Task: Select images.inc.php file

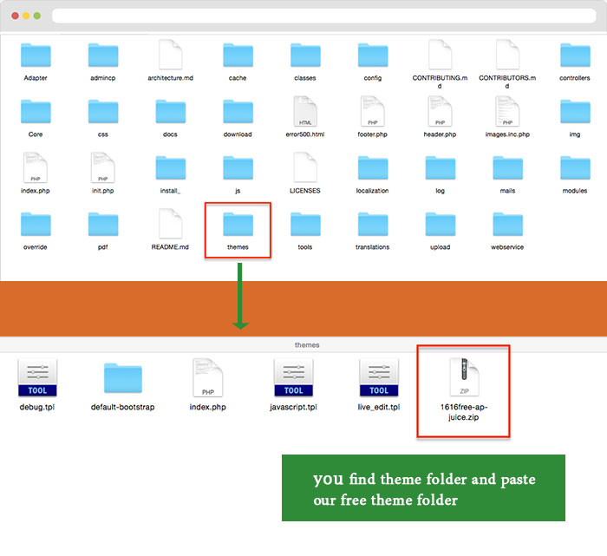Action: point(507,112)
